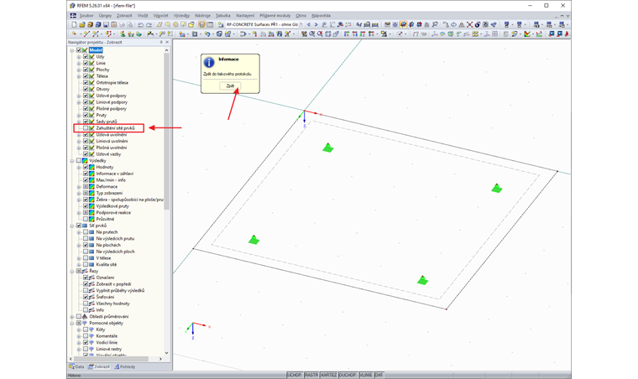Click the view in X direction icon
638x379 pixels.
(347, 34)
